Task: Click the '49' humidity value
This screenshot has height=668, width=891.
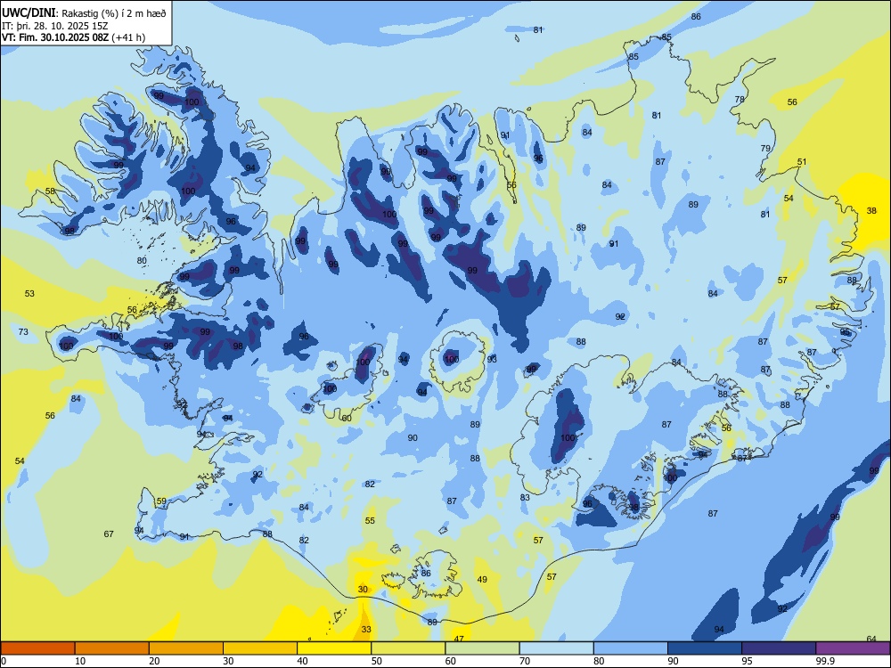Action: [482, 580]
